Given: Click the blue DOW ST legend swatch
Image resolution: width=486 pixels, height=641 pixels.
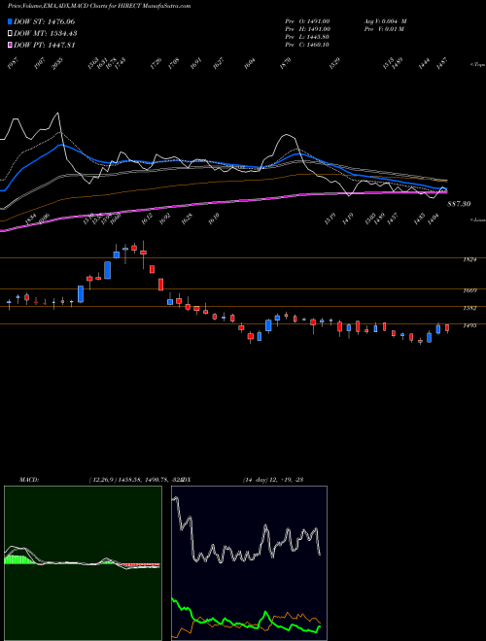Looking at the screenshot, I should click(x=10, y=21).
